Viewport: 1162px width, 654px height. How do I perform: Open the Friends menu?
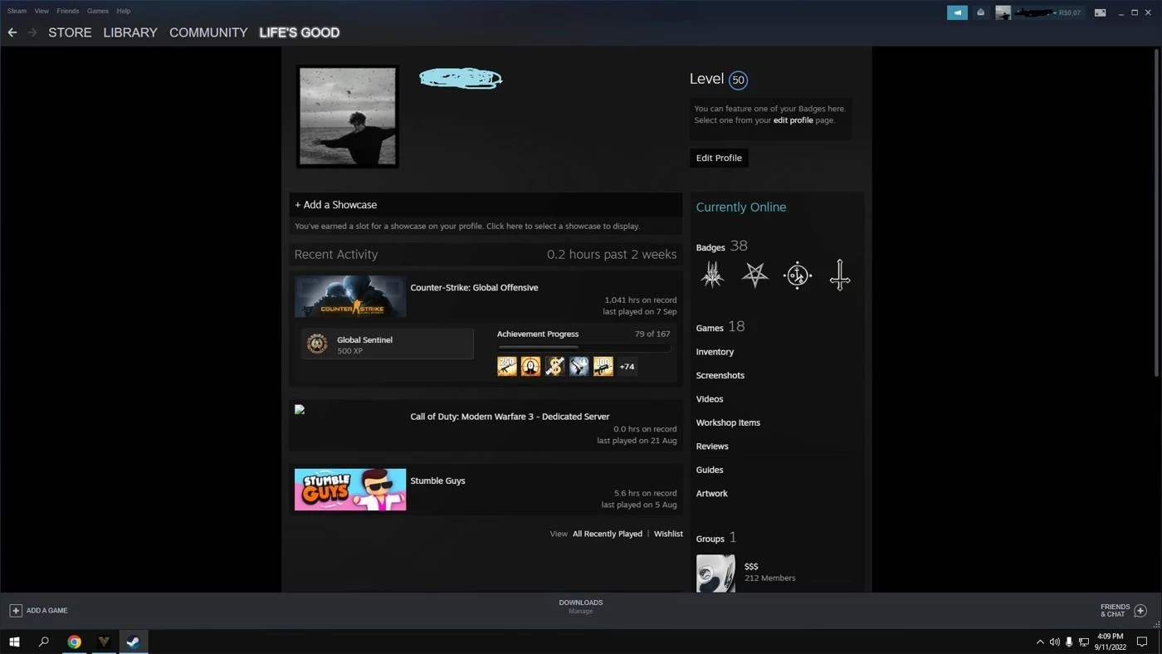click(68, 11)
